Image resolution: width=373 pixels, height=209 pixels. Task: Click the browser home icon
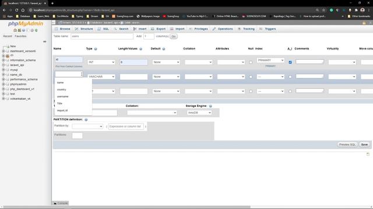point(23,10)
